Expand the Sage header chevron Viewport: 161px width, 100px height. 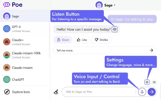click(115, 5)
